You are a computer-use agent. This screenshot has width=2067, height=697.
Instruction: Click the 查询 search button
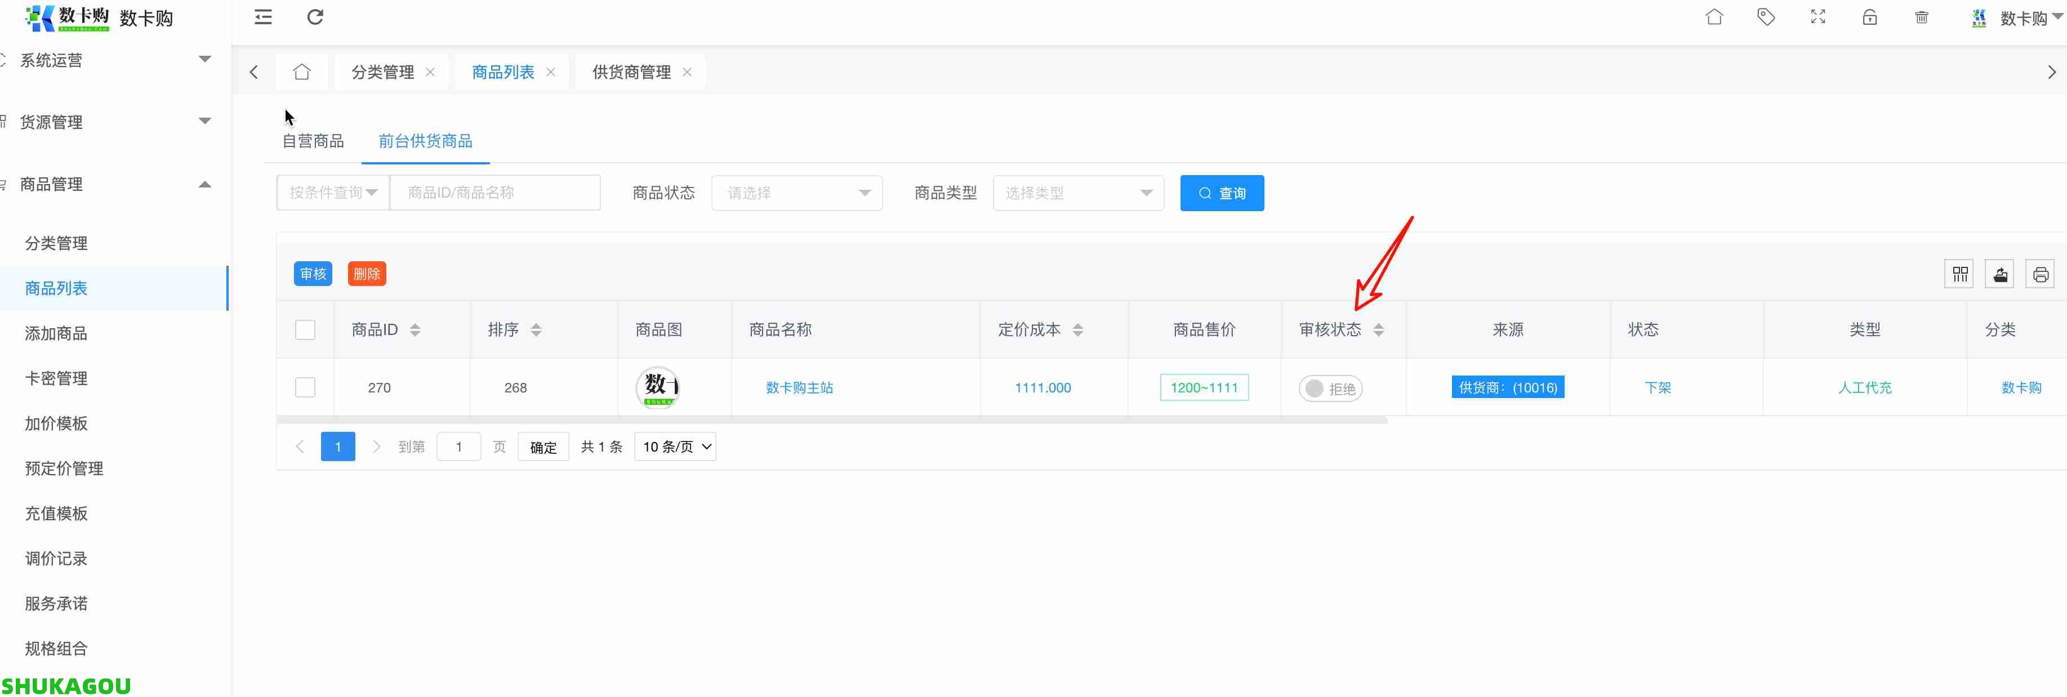click(x=1221, y=193)
